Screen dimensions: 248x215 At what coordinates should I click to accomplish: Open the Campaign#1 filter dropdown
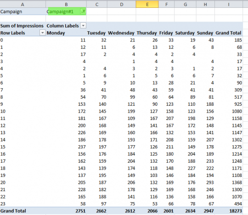83,11
